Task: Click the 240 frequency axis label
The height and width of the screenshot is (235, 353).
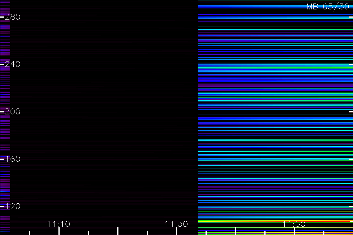Action: (x=13, y=64)
